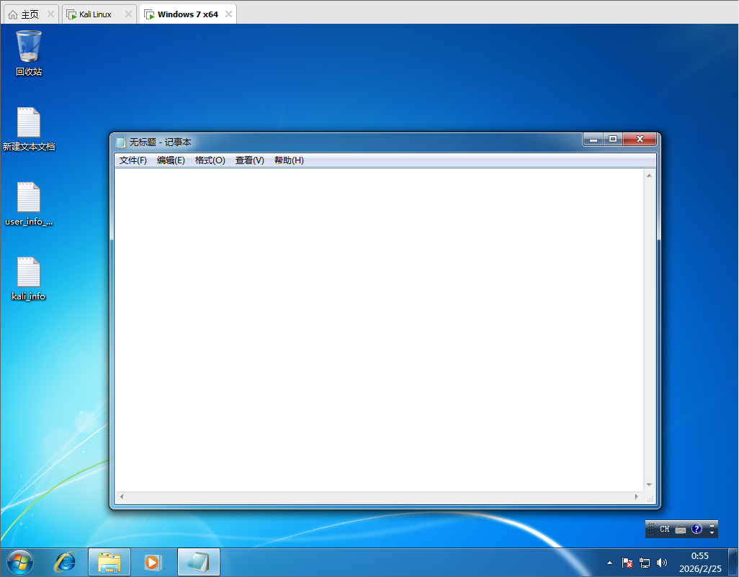Close the 主页 tab
The width and height of the screenshot is (739, 577).
coord(50,14)
